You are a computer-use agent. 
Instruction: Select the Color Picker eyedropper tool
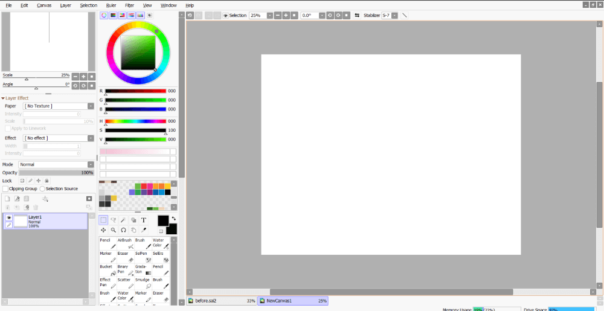point(144,230)
